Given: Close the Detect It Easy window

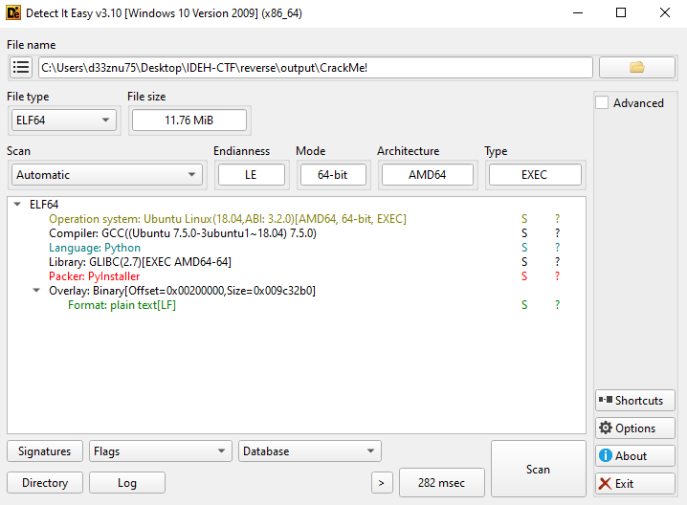Looking at the screenshot, I should click(x=665, y=13).
